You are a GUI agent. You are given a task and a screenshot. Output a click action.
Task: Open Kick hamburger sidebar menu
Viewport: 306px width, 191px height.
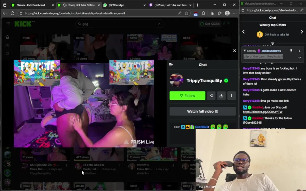[x=8, y=24]
